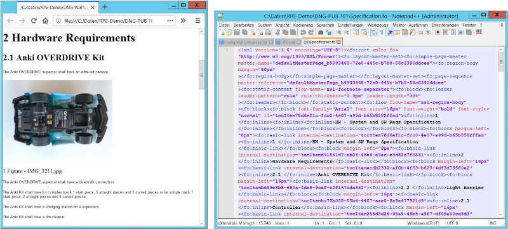
Task: Open a file via Notepad++ folder icon
Action: (x=229, y=32)
